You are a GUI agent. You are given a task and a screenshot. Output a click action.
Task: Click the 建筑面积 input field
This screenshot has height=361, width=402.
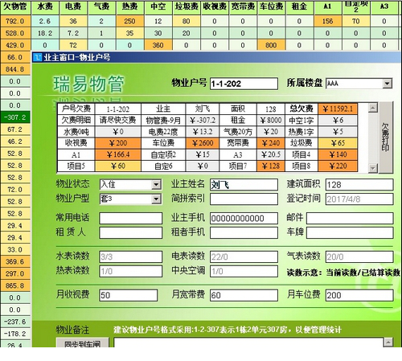[x=359, y=185]
